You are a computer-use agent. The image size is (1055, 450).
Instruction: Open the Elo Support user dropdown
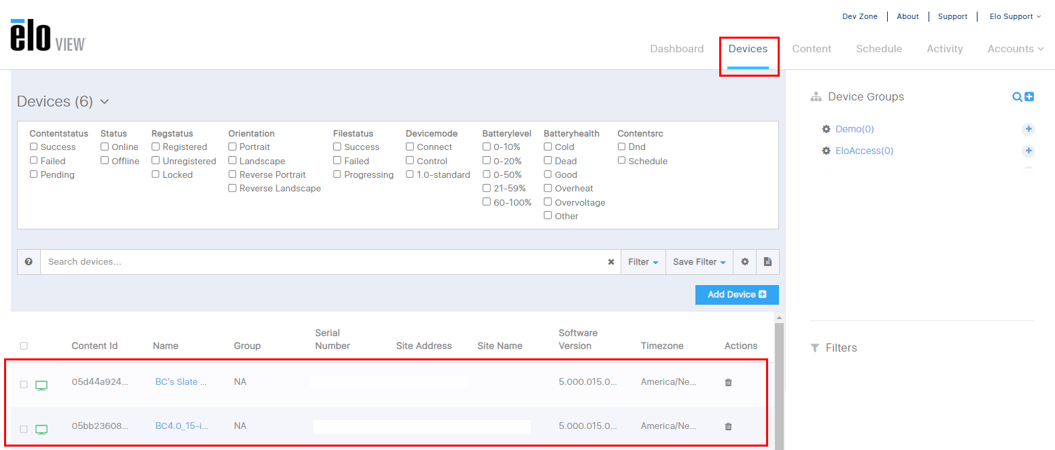pos(1016,16)
